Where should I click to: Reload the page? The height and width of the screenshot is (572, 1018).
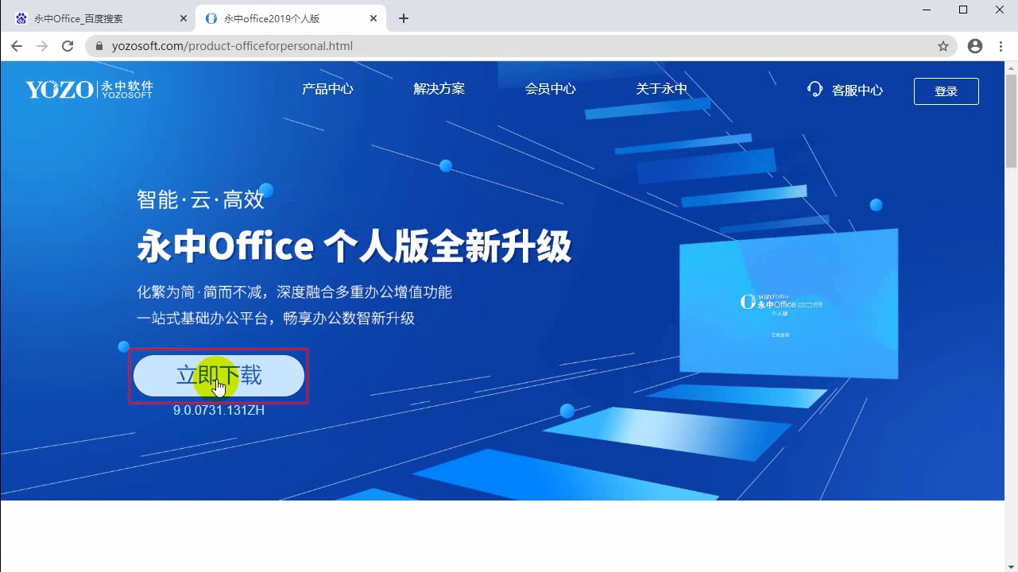coord(68,46)
